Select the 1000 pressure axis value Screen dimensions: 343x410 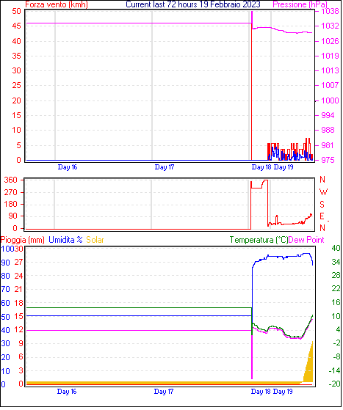click(330, 100)
